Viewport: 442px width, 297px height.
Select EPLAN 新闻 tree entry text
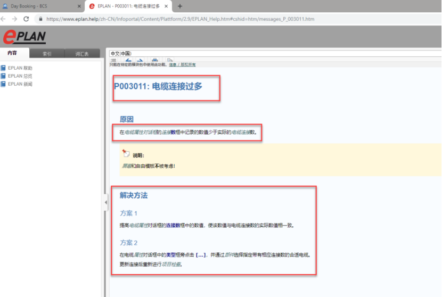coord(20,84)
